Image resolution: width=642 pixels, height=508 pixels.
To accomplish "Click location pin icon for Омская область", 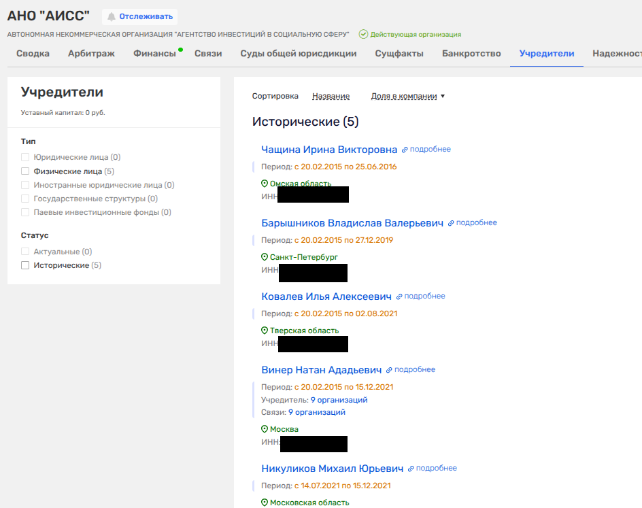I will click(x=265, y=184).
